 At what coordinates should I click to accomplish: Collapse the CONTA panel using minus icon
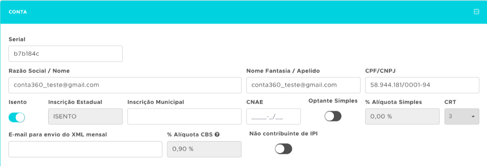click(x=476, y=12)
